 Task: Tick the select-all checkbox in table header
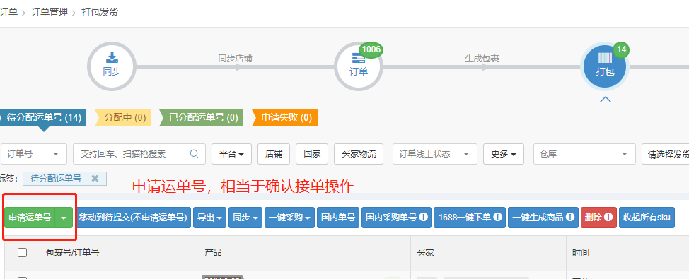(x=22, y=253)
